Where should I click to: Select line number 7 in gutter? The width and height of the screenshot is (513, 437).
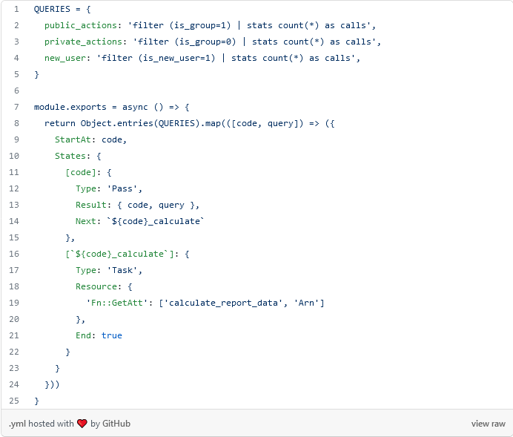pos(16,107)
